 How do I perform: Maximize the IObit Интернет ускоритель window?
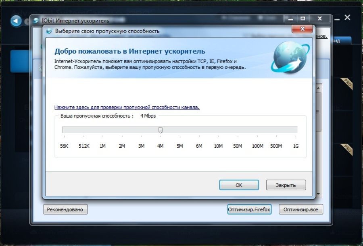pos(302,19)
